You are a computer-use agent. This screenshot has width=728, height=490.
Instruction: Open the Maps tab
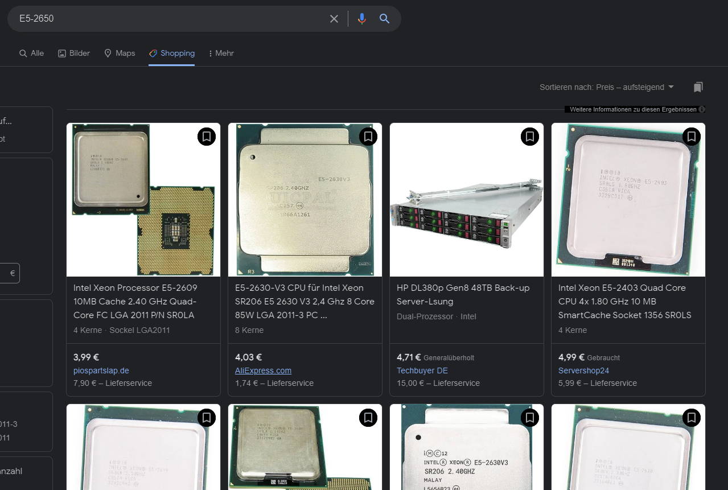(120, 53)
